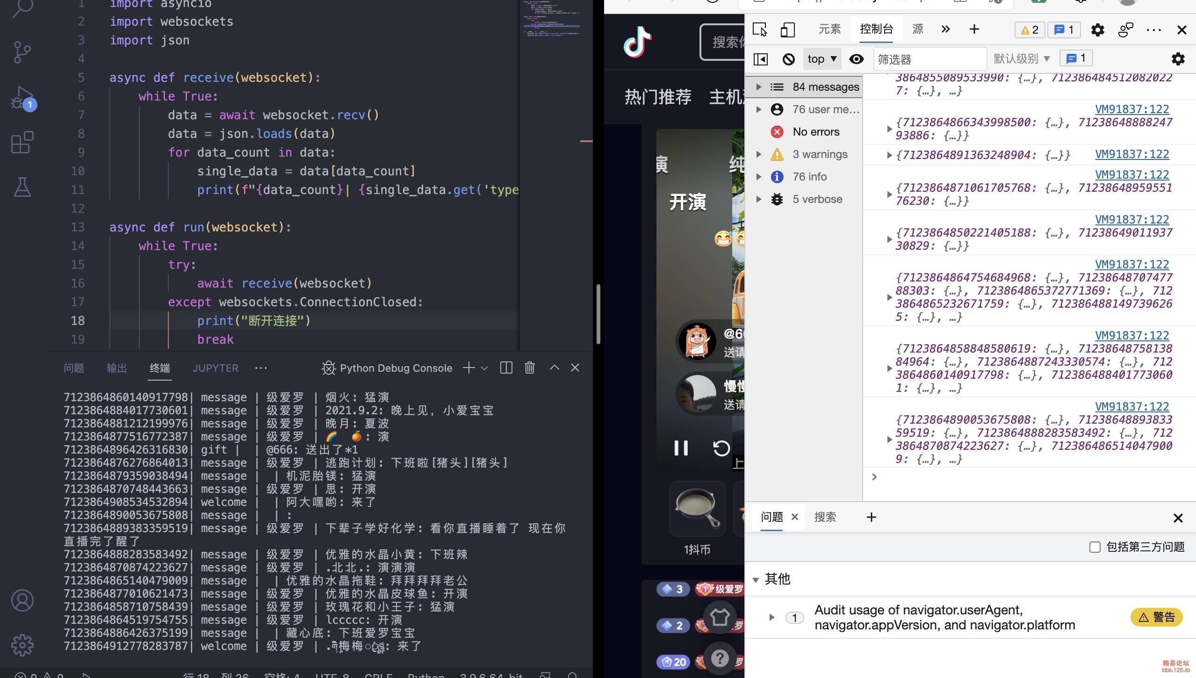Toggle the 包括第三方问题 checkbox
Screen dimensions: 1196x678
click(1095, 547)
